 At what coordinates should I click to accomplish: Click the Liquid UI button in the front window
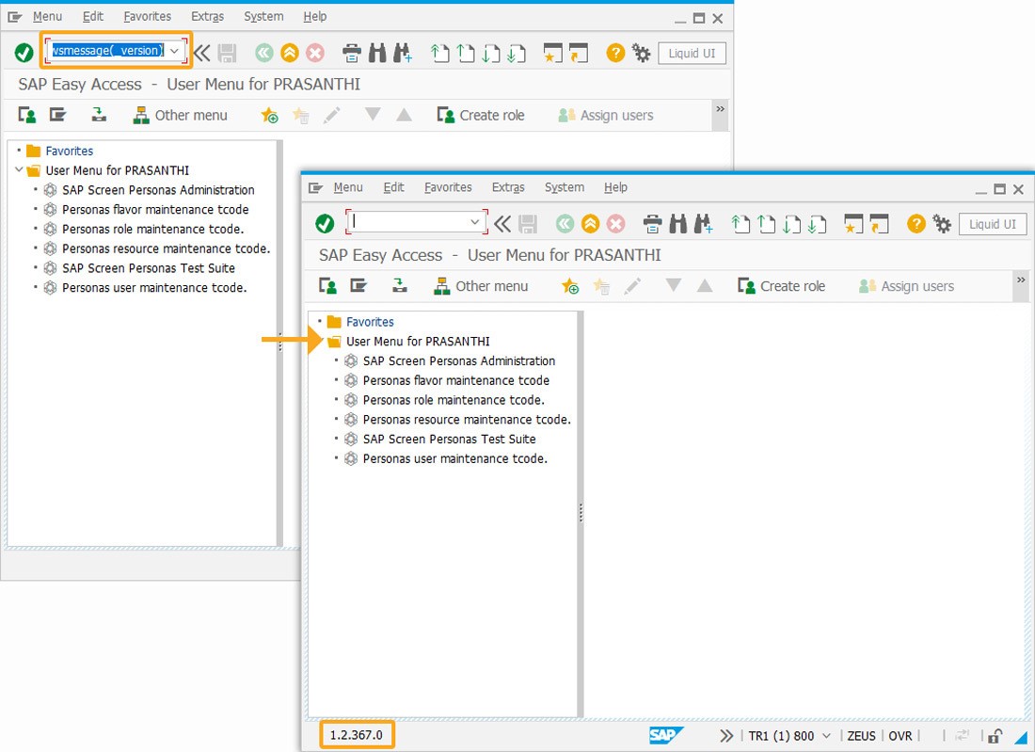tap(993, 225)
